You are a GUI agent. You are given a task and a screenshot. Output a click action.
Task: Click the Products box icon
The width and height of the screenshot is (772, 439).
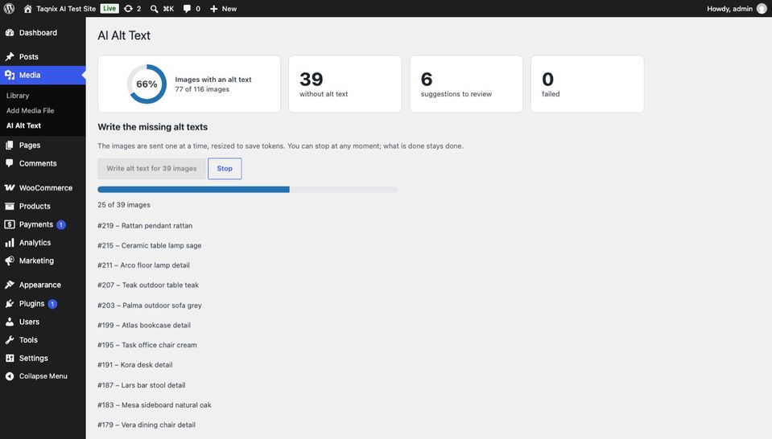pos(10,206)
